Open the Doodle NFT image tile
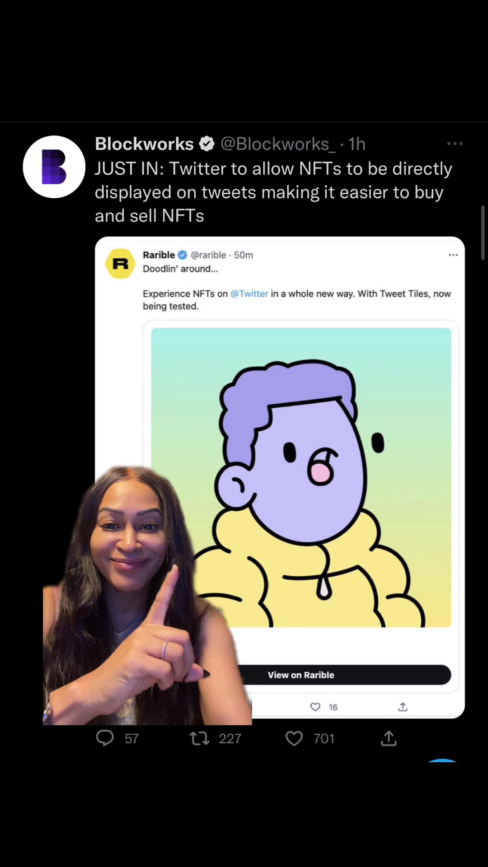The image size is (488, 867). tap(301, 478)
